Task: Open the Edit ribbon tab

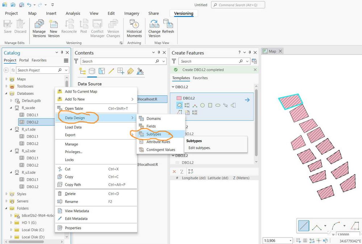Action: 111,13
